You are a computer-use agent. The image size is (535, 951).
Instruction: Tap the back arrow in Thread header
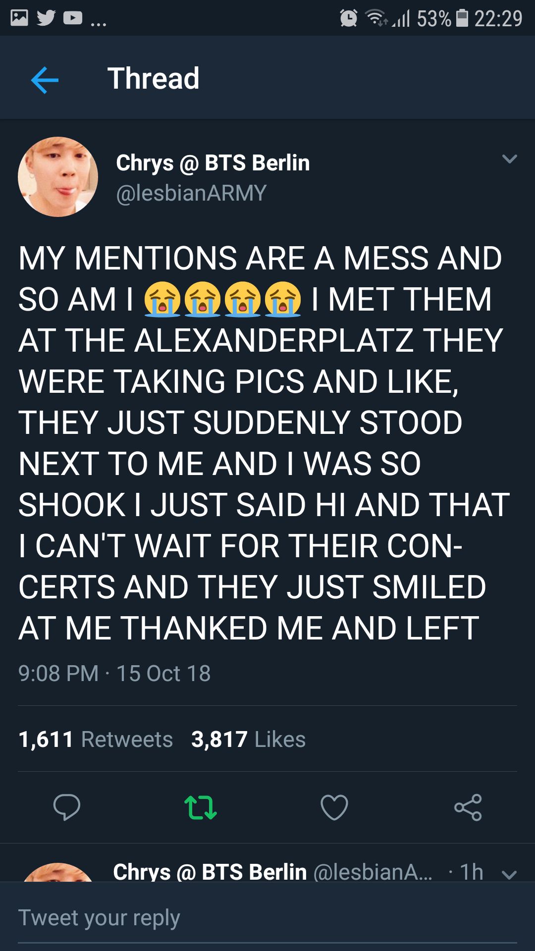45,80
